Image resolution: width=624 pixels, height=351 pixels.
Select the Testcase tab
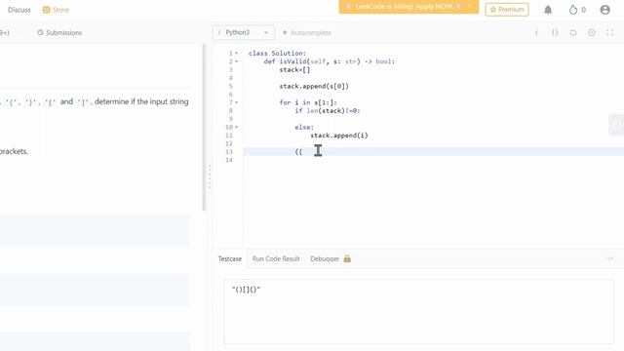click(x=230, y=258)
